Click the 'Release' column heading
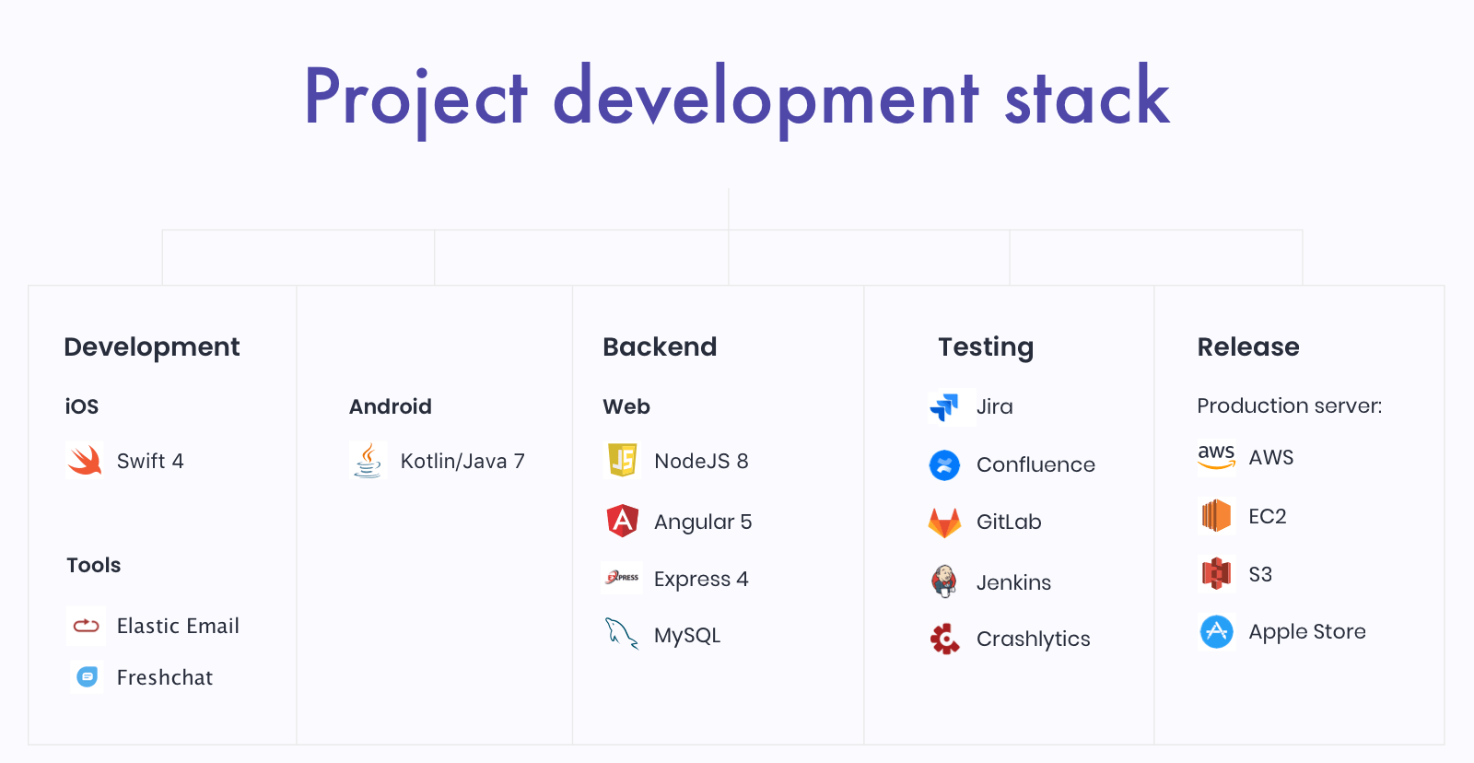The image size is (1474, 763). click(x=1248, y=346)
